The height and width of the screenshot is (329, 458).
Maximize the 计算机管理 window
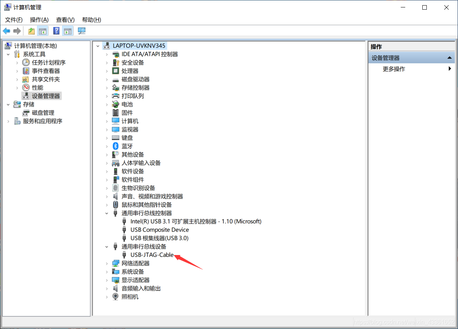[424, 7]
